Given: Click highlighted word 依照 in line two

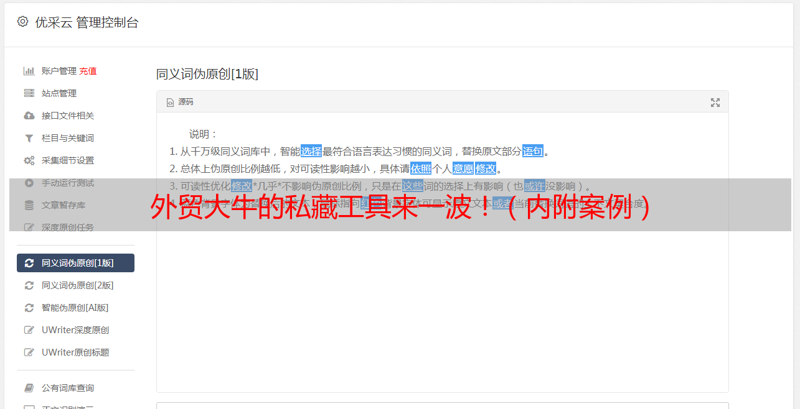Looking at the screenshot, I should (x=421, y=168).
